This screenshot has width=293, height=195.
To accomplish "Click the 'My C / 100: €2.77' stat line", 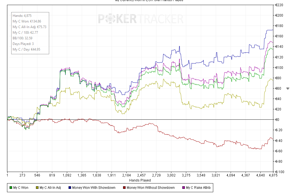I will 25,33.
